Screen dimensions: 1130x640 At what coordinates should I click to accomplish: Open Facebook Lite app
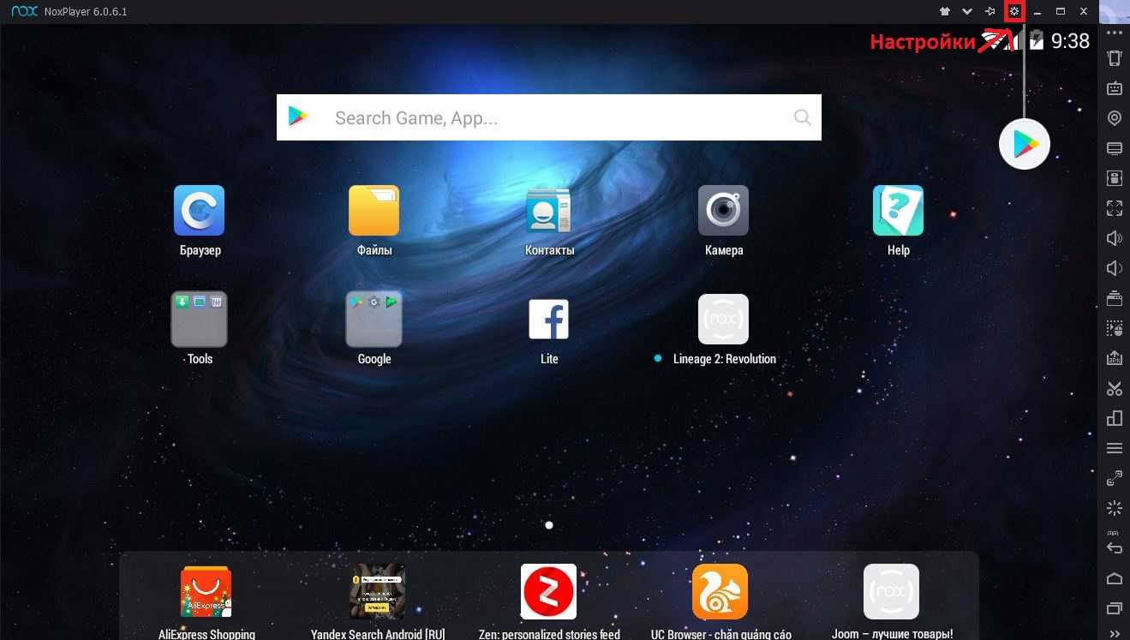(x=549, y=320)
